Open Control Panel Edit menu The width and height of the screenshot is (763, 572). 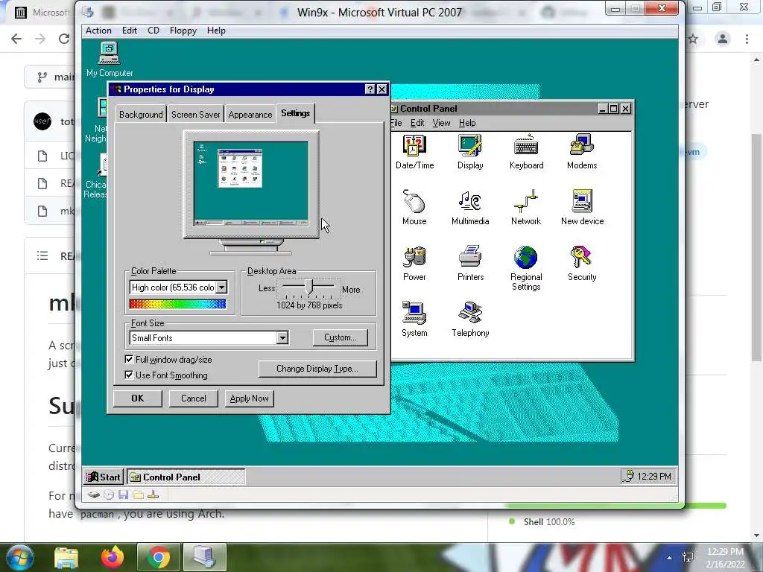click(x=417, y=123)
